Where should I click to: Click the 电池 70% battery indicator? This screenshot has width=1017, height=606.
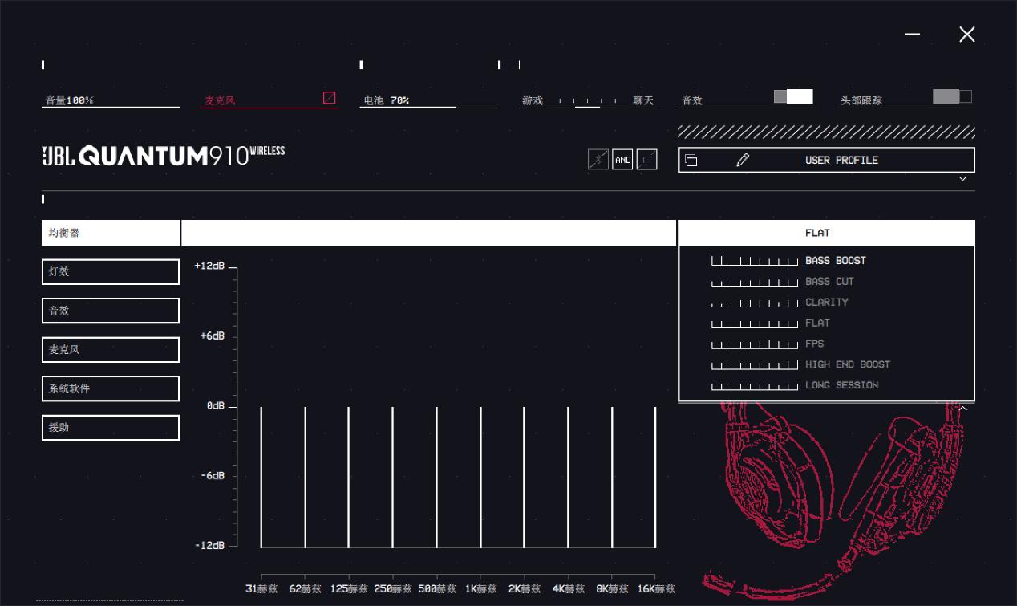click(x=428, y=101)
